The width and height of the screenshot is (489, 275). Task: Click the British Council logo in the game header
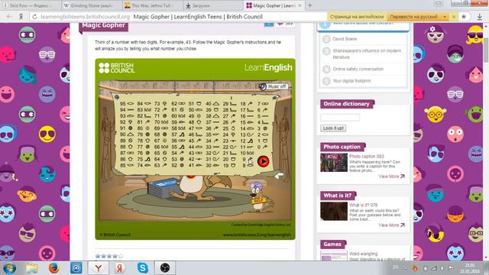click(116, 68)
